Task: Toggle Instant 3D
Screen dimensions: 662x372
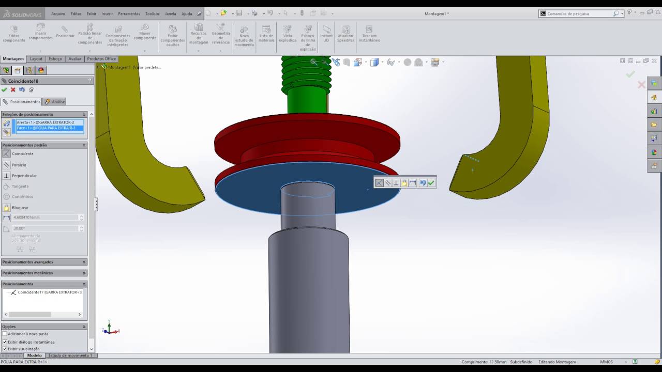Action: tap(326, 34)
